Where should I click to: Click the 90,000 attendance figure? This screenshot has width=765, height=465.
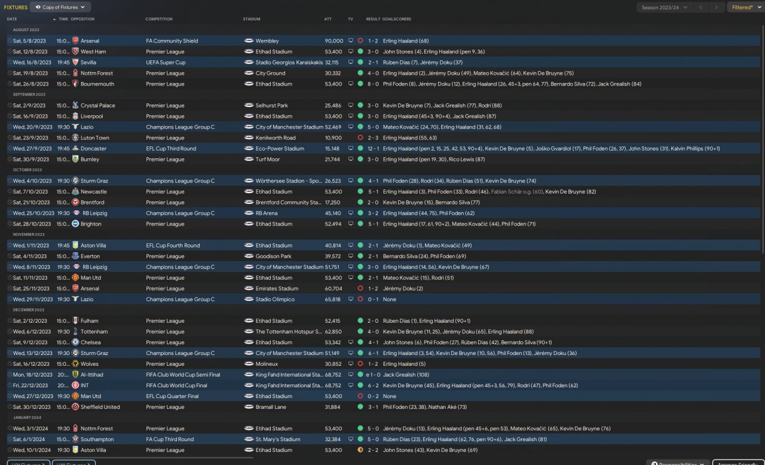pos(334,41)
